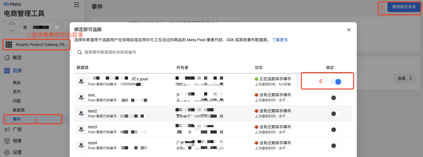Image resolution: width=423 pixels, height=157 pixels.
Task: Open 问题 under 目录
Action: [x=16, y=101]
